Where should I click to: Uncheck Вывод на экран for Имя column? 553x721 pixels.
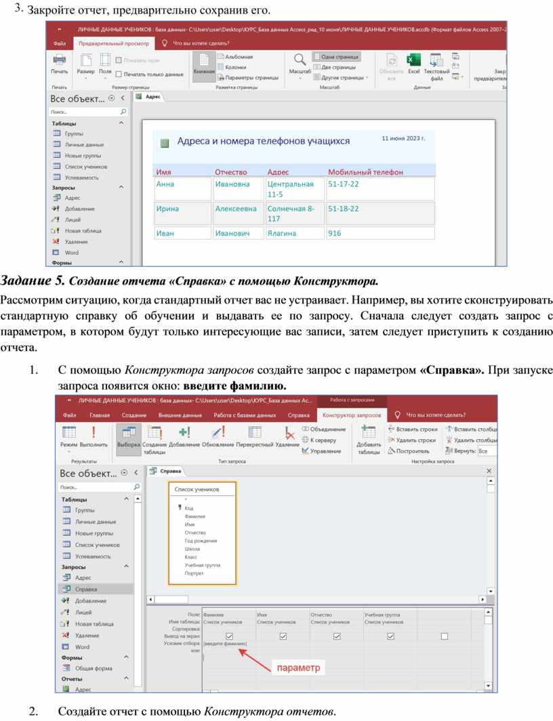tap(283, 636)
